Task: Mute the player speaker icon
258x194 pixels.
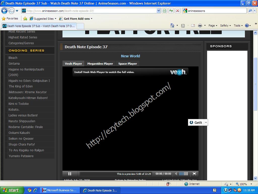Action: point(176,174)
